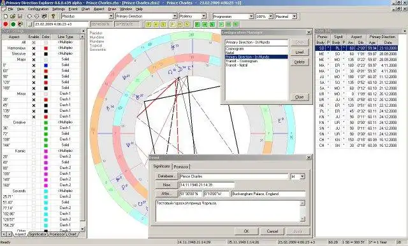Switch to the Promissor tab in Event dialog
The image size is (408, 246).
tap(181, 167)
